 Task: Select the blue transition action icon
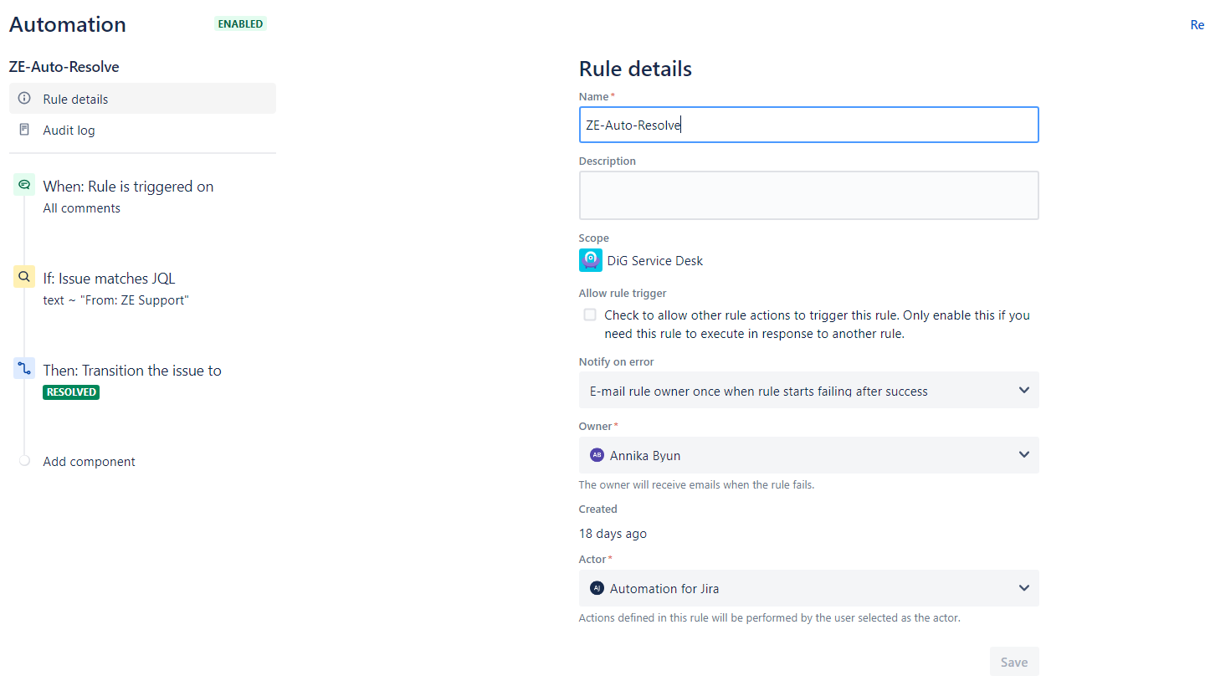coord(24,369)
